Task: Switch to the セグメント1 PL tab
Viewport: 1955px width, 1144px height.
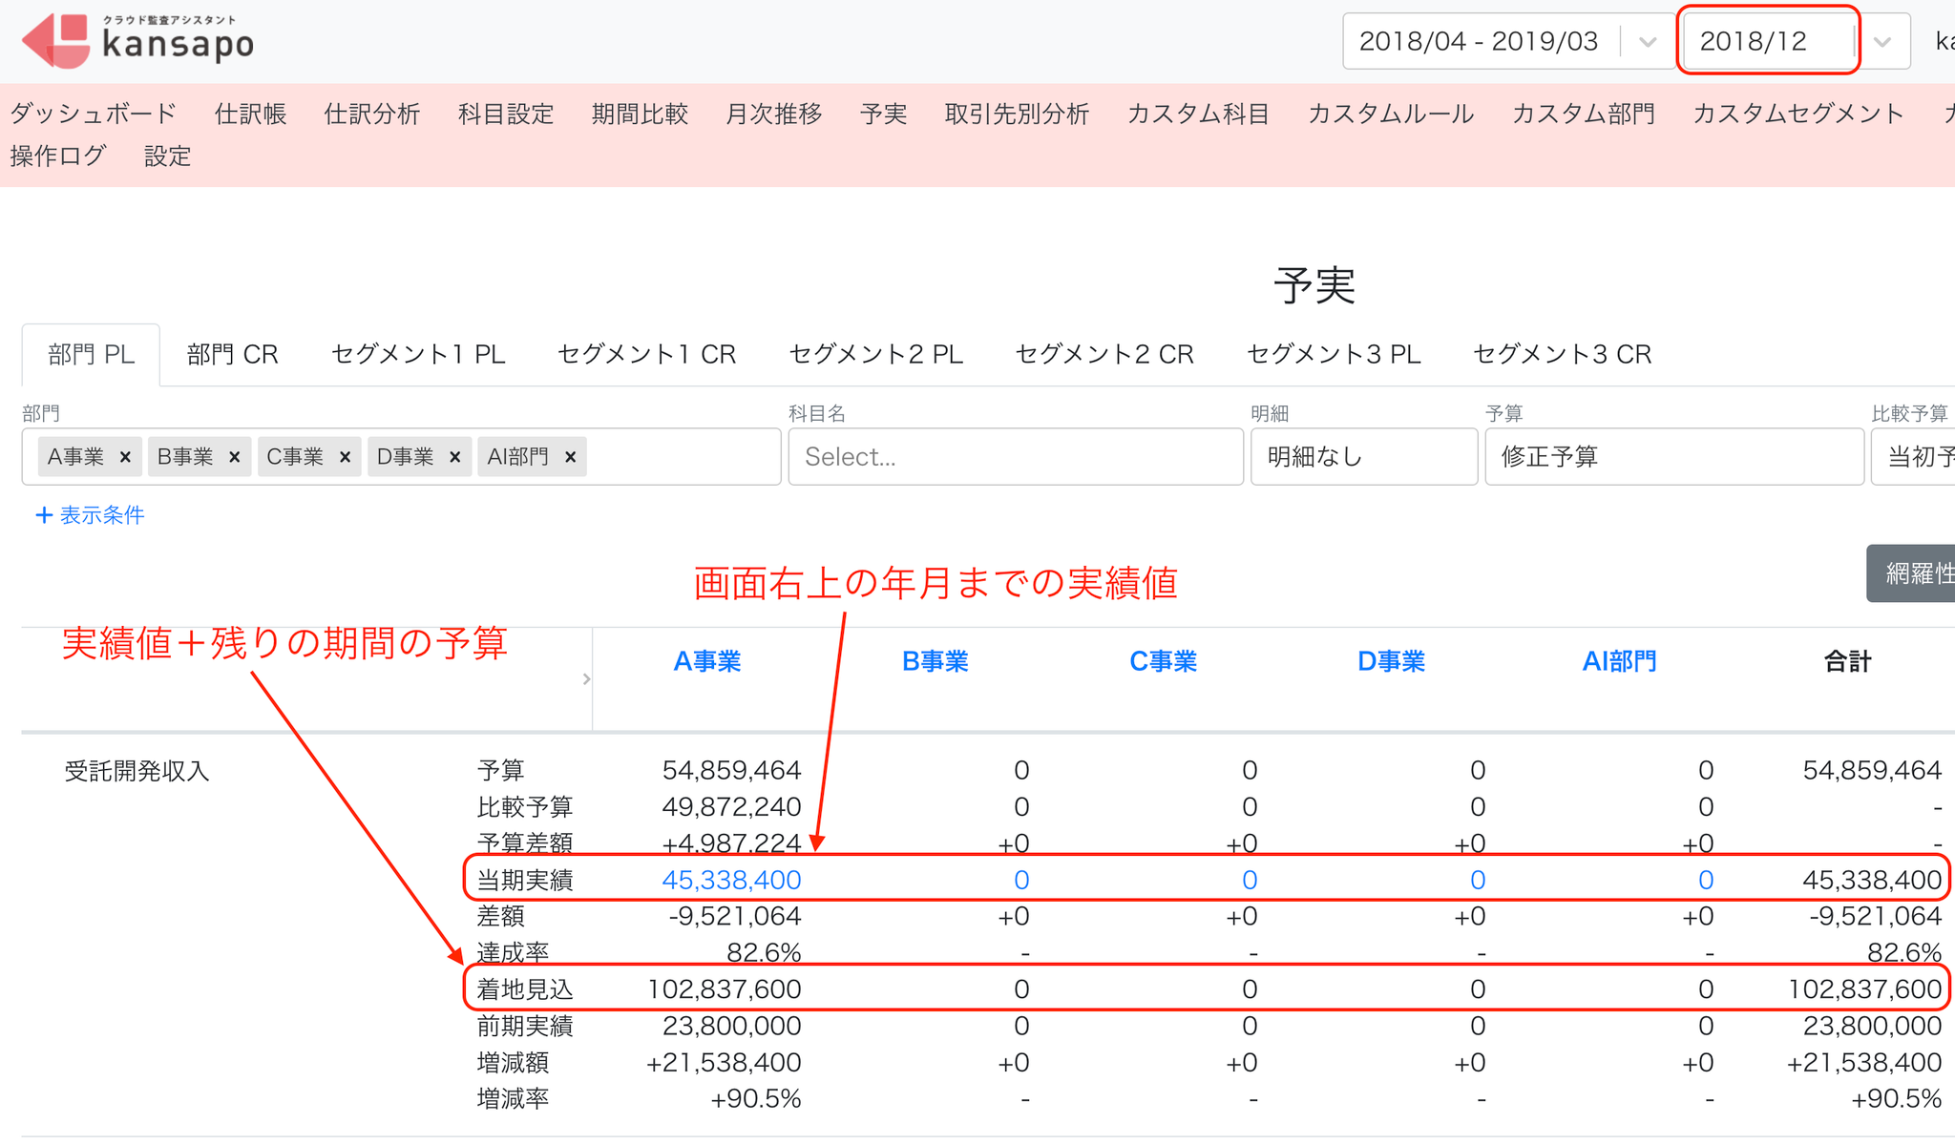Action: [x=418, y=355]
